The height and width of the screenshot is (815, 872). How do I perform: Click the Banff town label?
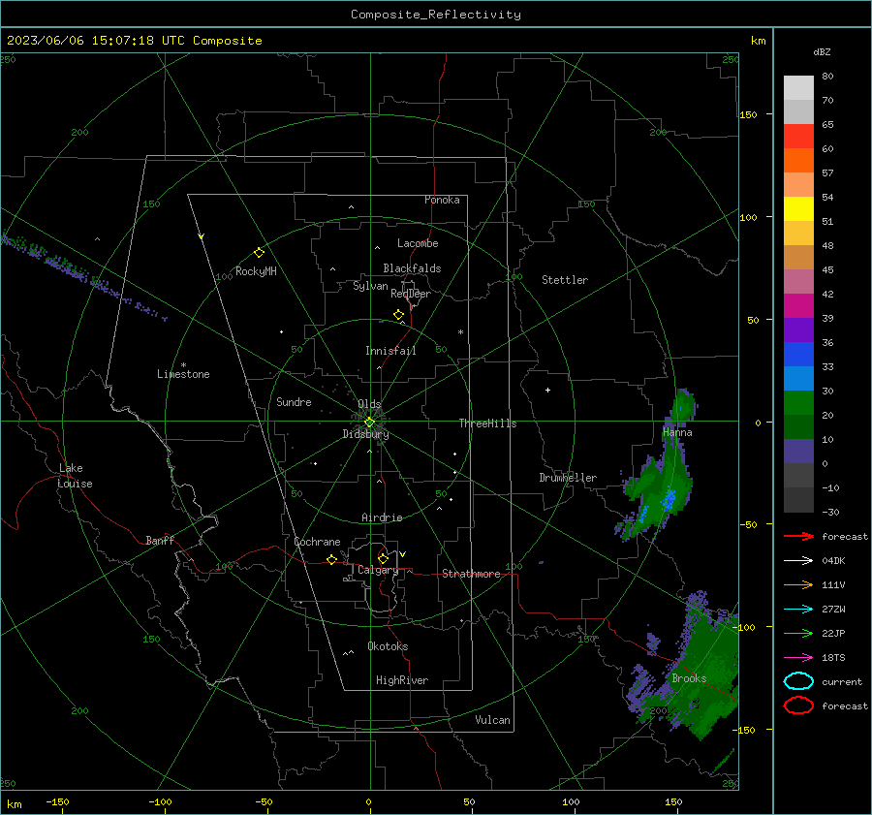pos(160,540)
